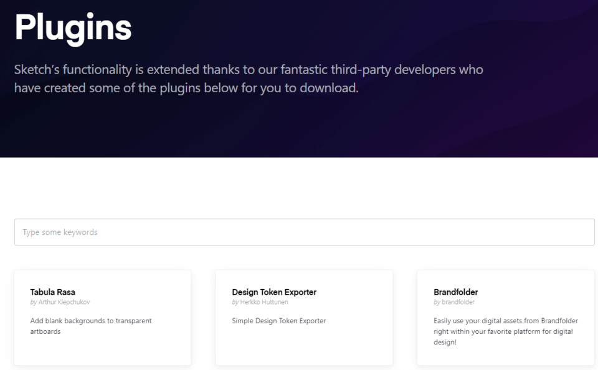The height and width of the screenshot is (370, 598).
Task: Click the 'Type some keywords' search field
Action: (304, 232)
